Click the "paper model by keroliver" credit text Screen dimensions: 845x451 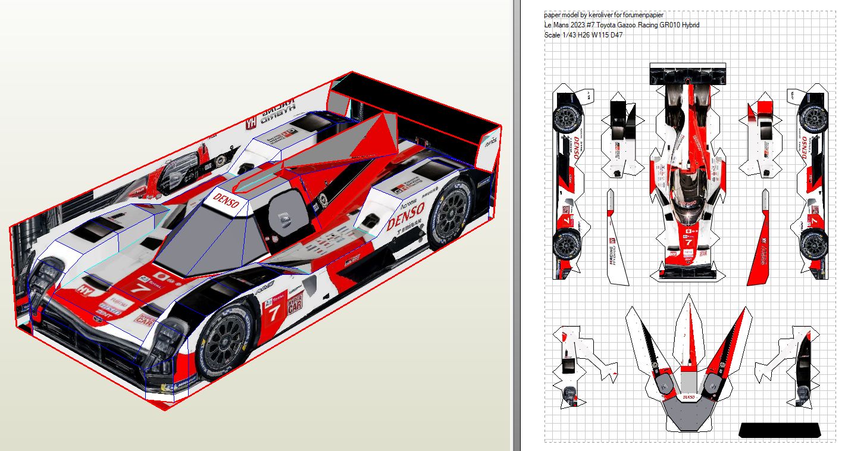click(603, 15)
